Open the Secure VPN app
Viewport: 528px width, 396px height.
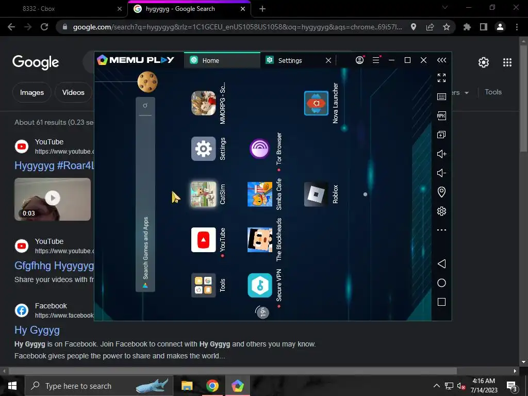(x=260, y=285)
